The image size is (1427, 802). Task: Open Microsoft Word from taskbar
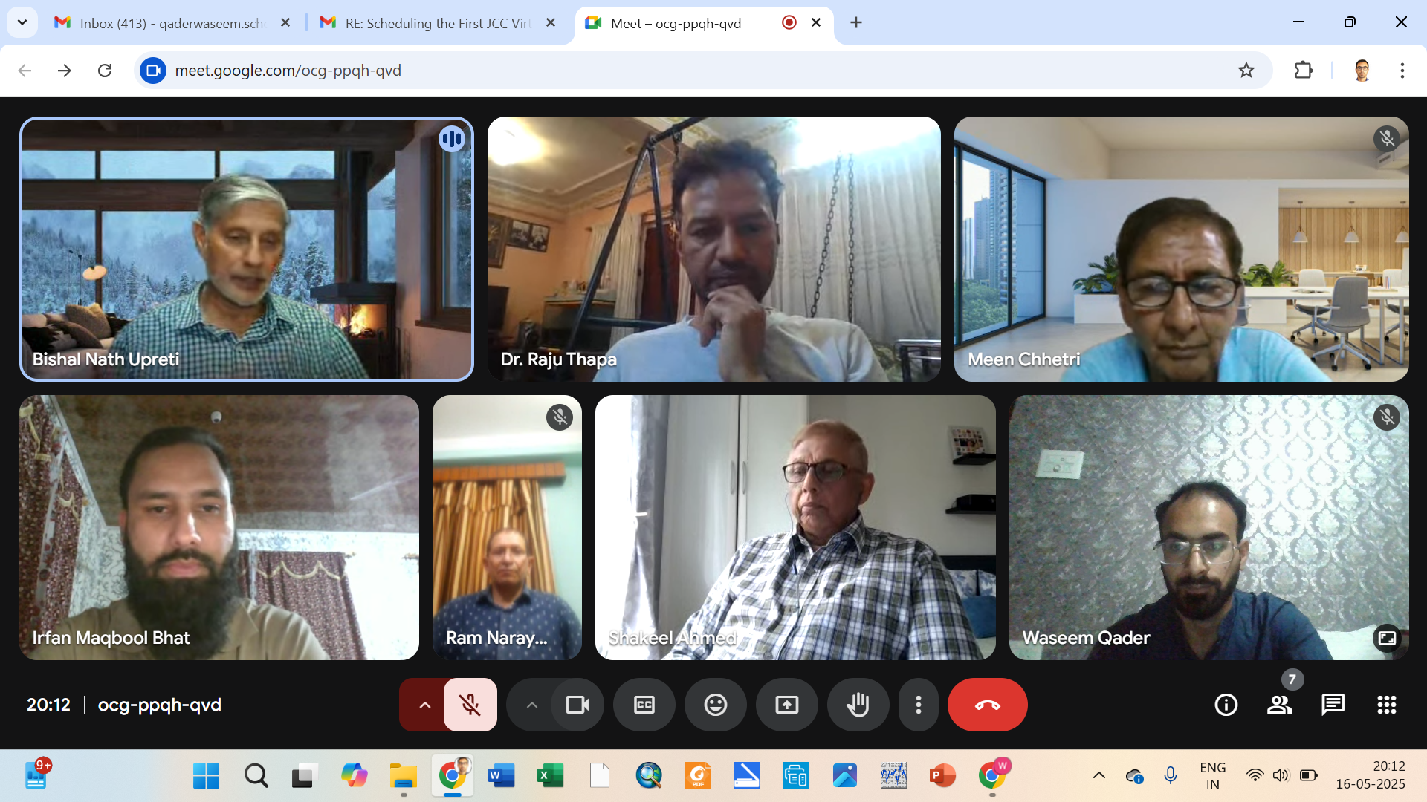pos(502,776)
